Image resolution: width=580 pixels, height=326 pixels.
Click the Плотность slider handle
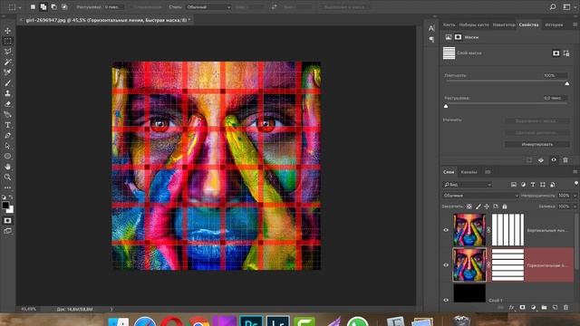click(567, 84)
